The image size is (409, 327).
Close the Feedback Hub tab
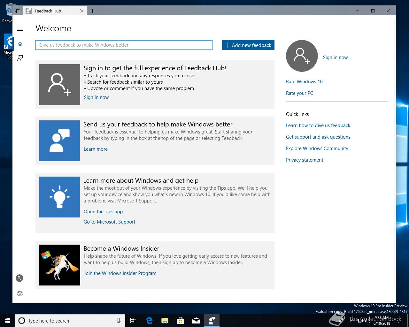click(82, 11)
